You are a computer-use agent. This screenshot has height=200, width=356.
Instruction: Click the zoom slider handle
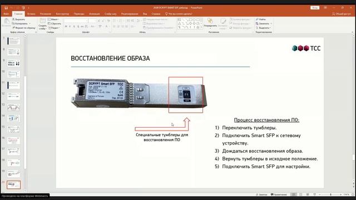[x=330, y=194]
